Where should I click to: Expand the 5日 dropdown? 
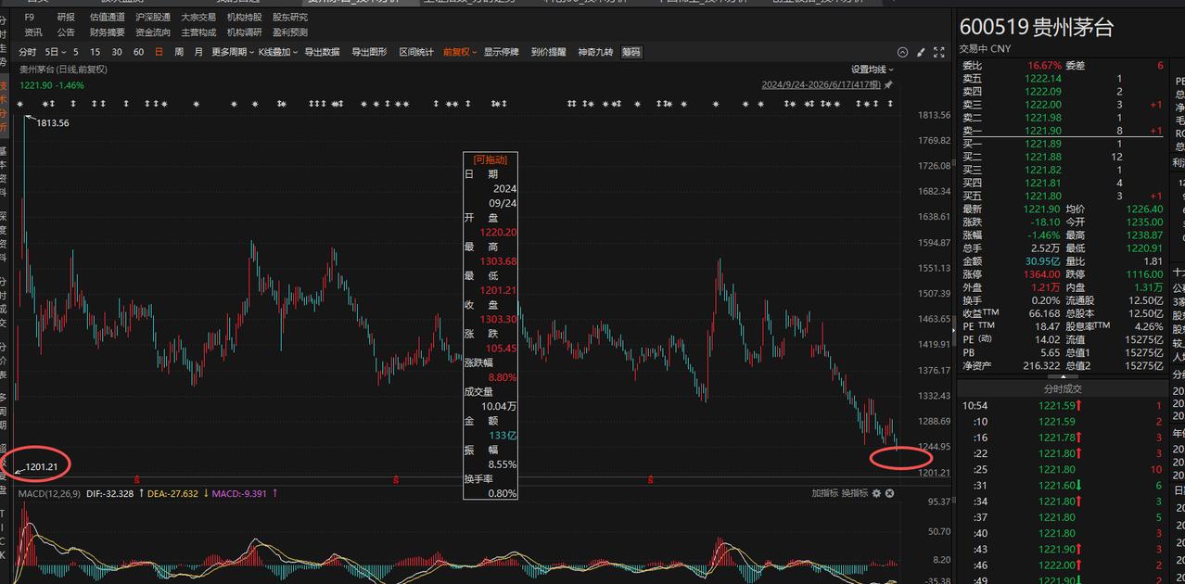(x=56, y=52)
